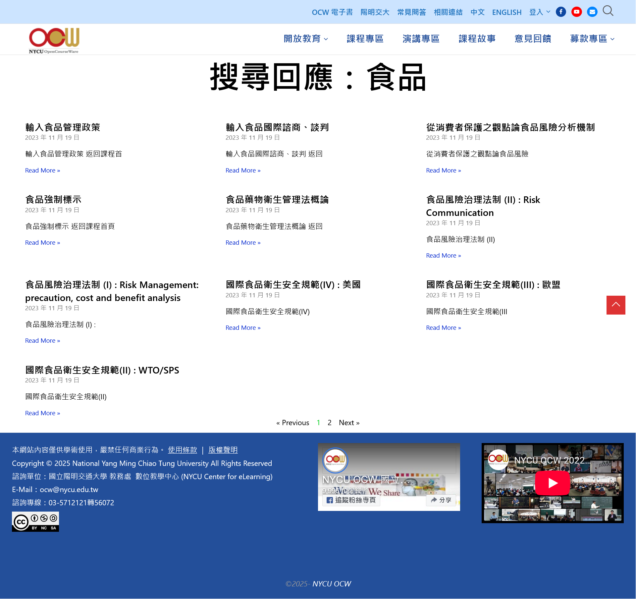Click the red scroll-to-top arrow button
Image resolution: width=636 pixels, height=599 pixels.
615,305
